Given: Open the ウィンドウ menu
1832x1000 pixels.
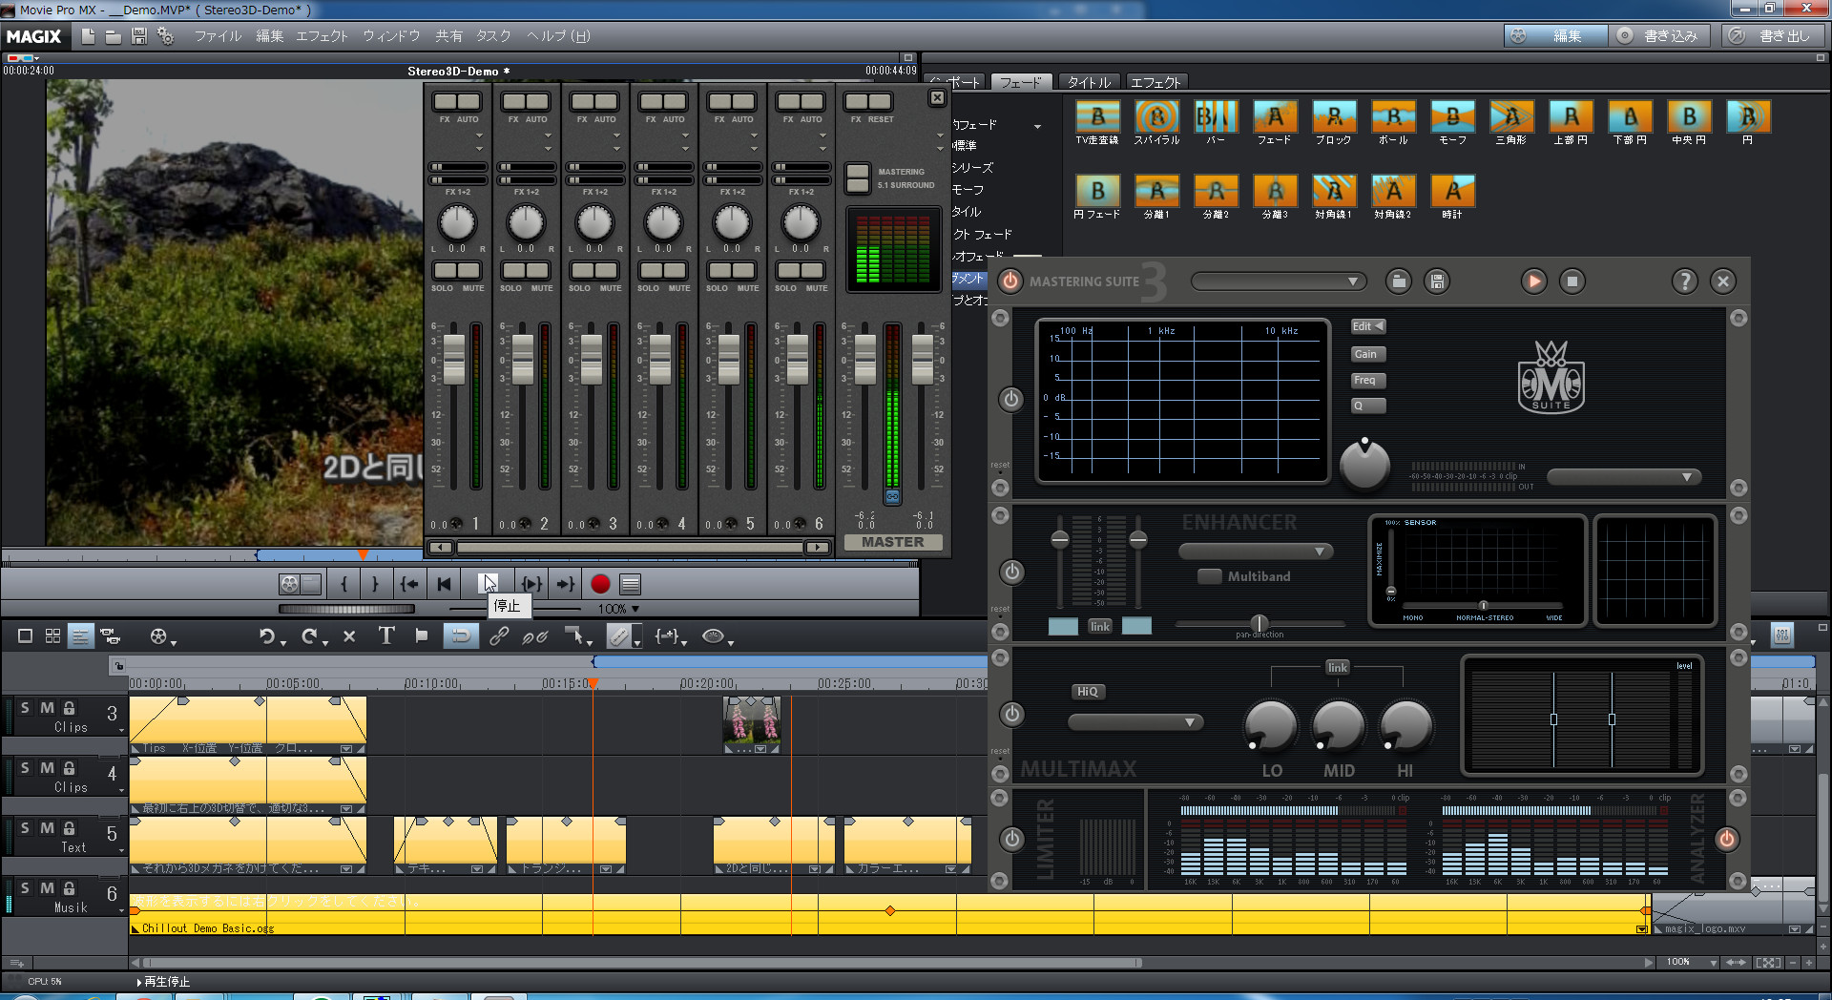Looking at the screenshot, I should pos(391,36).
